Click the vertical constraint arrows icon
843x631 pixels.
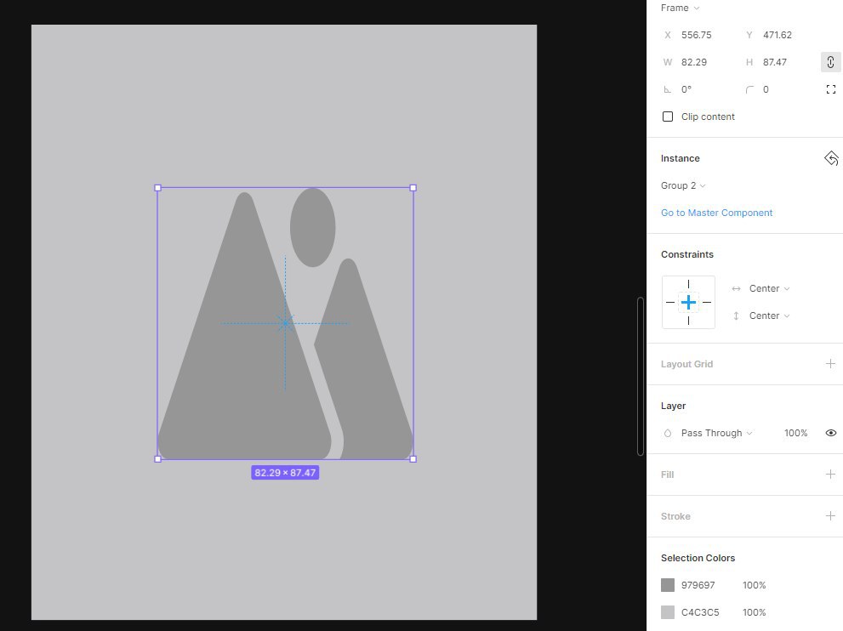[x=736, y=315]
